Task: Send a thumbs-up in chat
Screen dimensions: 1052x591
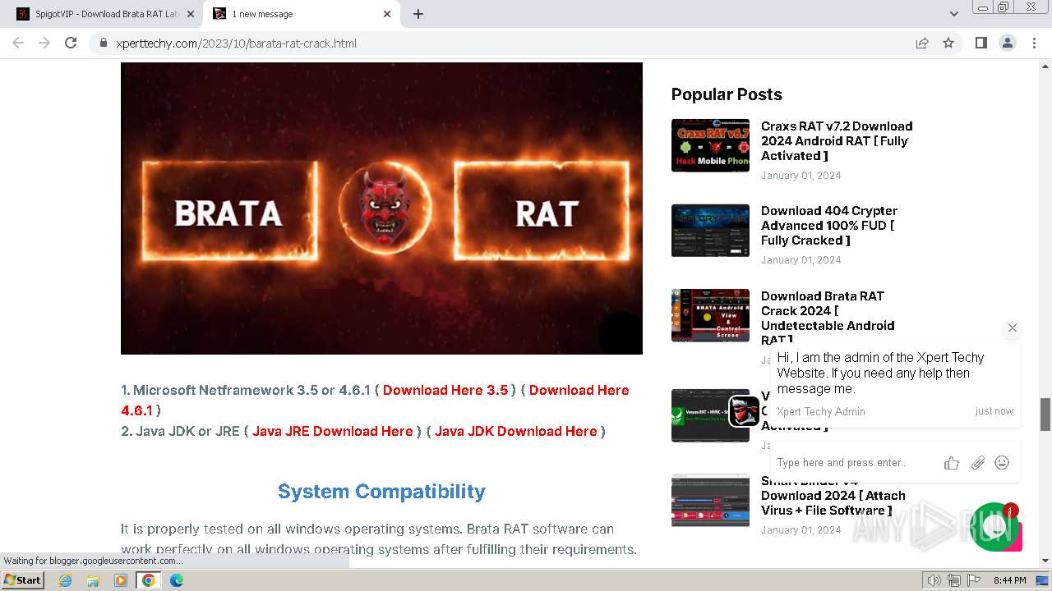Action: [952, 463]
